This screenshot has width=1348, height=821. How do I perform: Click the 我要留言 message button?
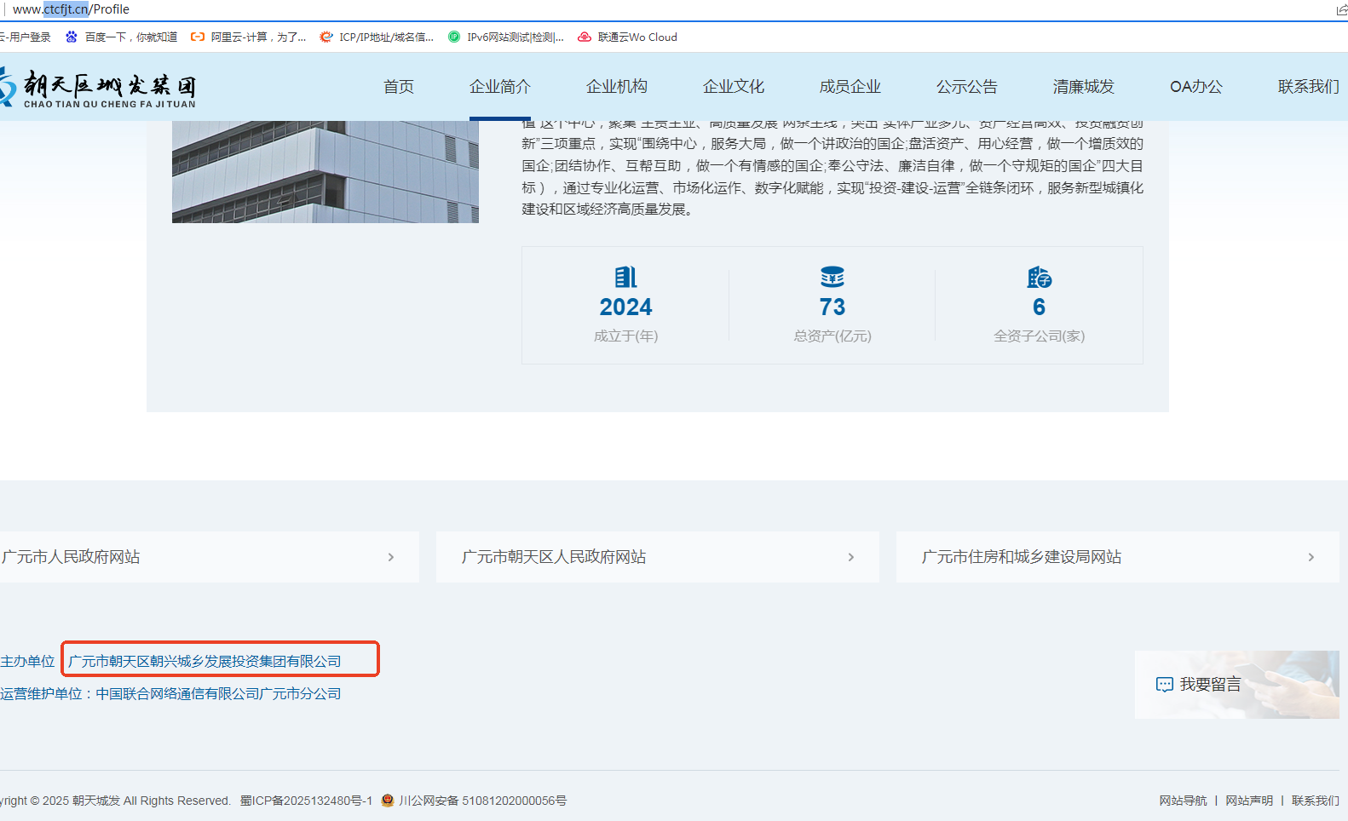(1236, 685)
